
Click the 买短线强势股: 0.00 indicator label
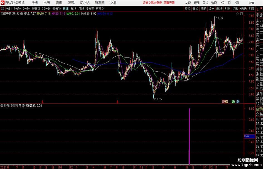click(30, 106)
